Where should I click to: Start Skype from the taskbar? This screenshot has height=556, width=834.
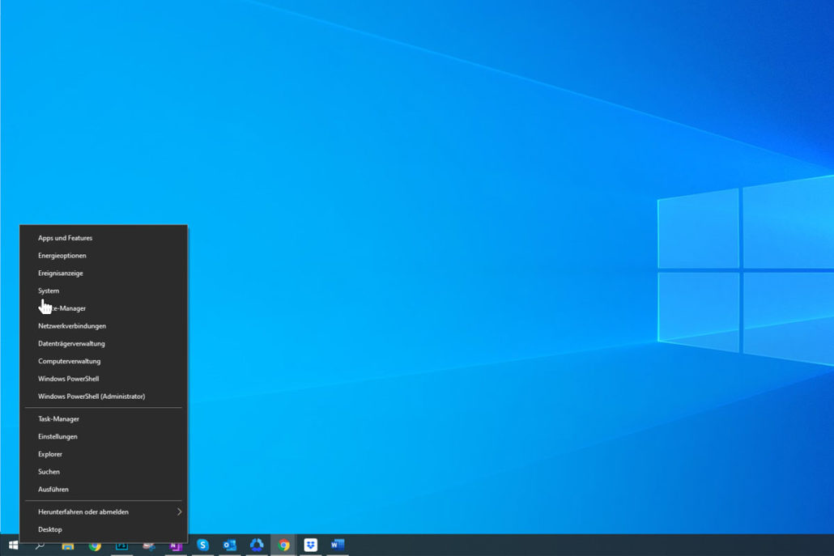pos(202,545)
